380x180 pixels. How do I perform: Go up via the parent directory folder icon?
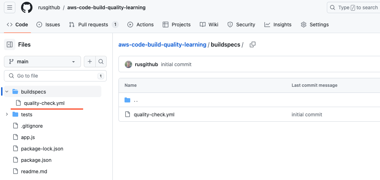point(127,100)
